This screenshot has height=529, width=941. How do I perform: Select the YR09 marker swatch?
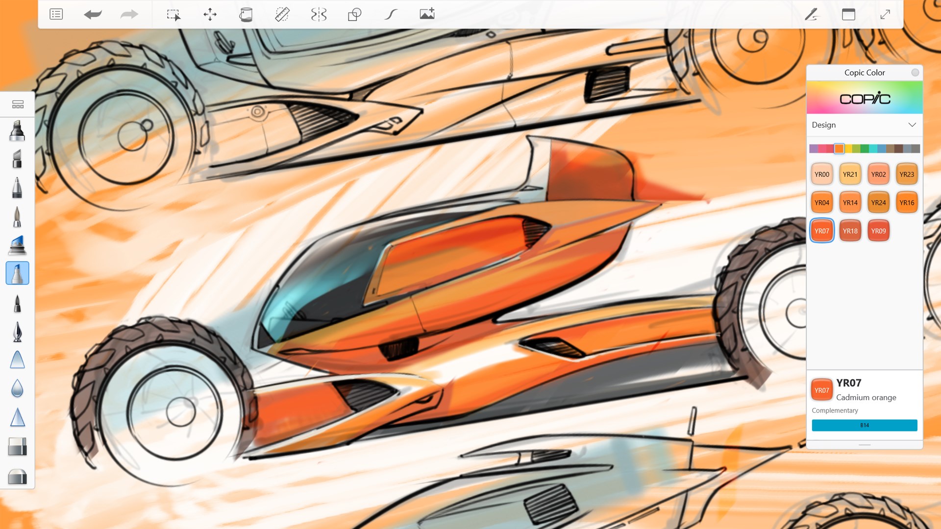878,230
